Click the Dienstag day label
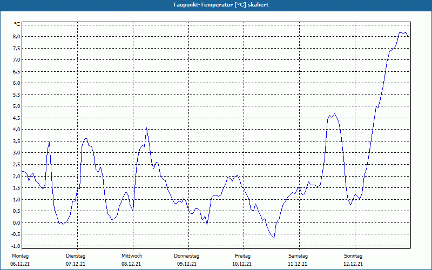 76,256
